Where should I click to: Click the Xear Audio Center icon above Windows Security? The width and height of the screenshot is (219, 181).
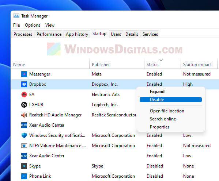tap(24, 125)
